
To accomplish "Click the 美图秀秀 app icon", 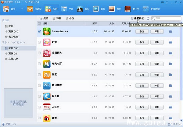I will 47,53.
